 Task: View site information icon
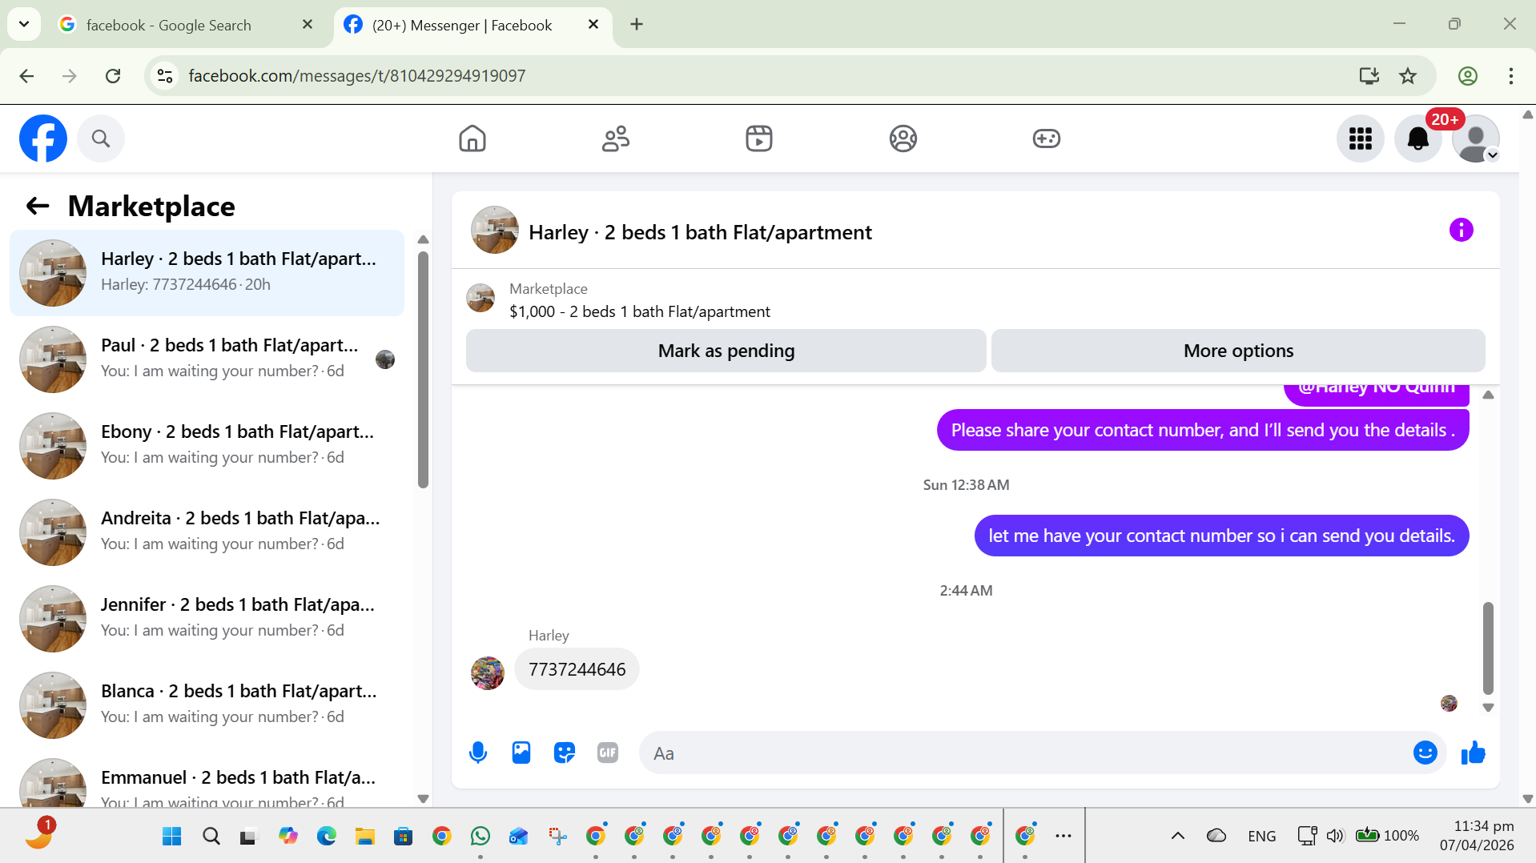[165, 76]
